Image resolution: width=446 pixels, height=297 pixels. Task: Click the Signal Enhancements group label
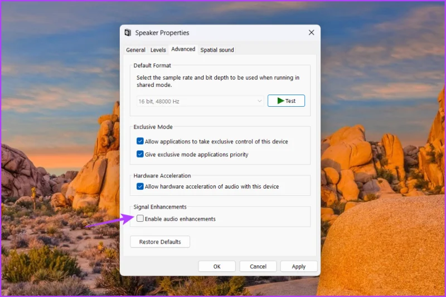tap(160, 207)
